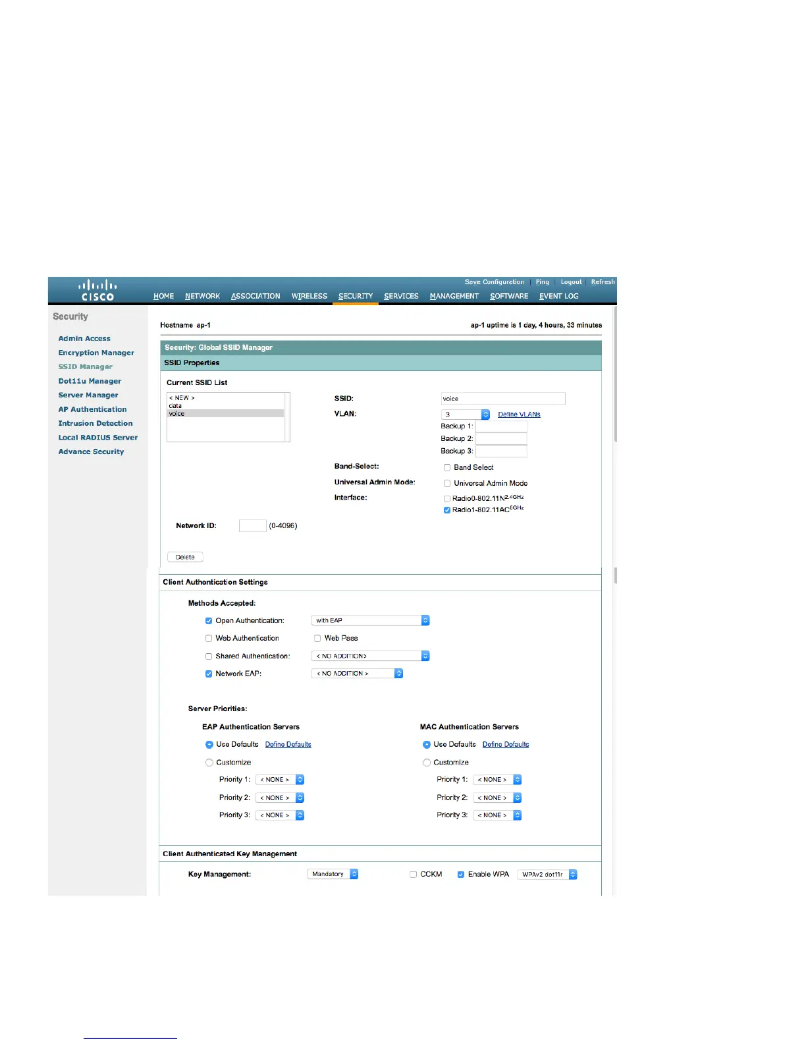
Task: Select '< NEW >' in SSID list
Action: (226, 398)
